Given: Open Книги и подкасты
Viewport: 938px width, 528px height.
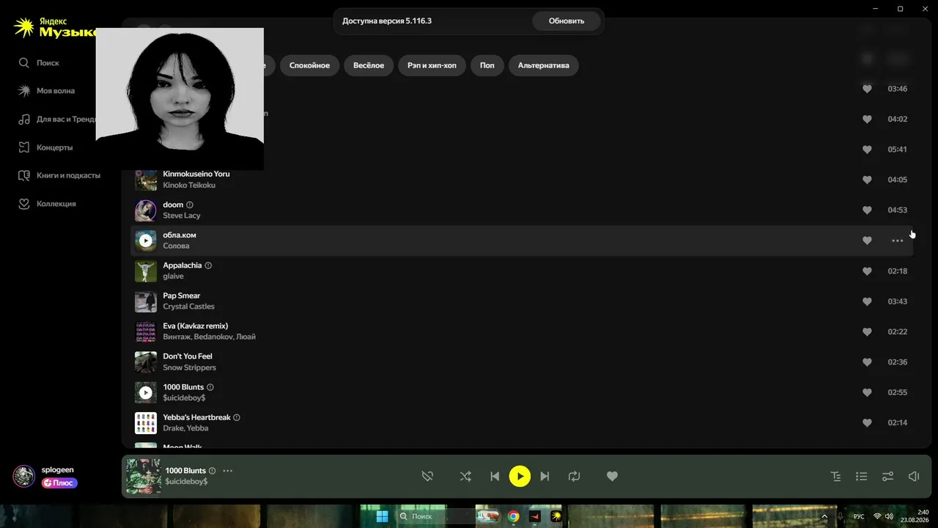Looking at the screenshot, I should [x=59, y=175].
